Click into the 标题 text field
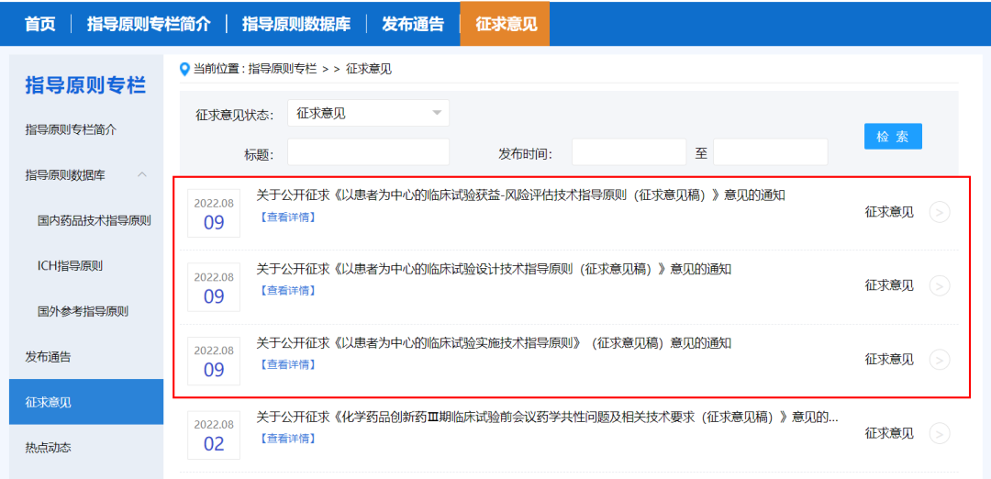991x479 pixels. (x=368, y=152)
